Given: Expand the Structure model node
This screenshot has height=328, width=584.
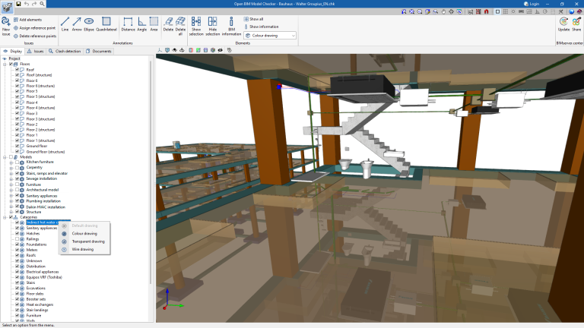Looking at the screenshot, I should (11, 212).
